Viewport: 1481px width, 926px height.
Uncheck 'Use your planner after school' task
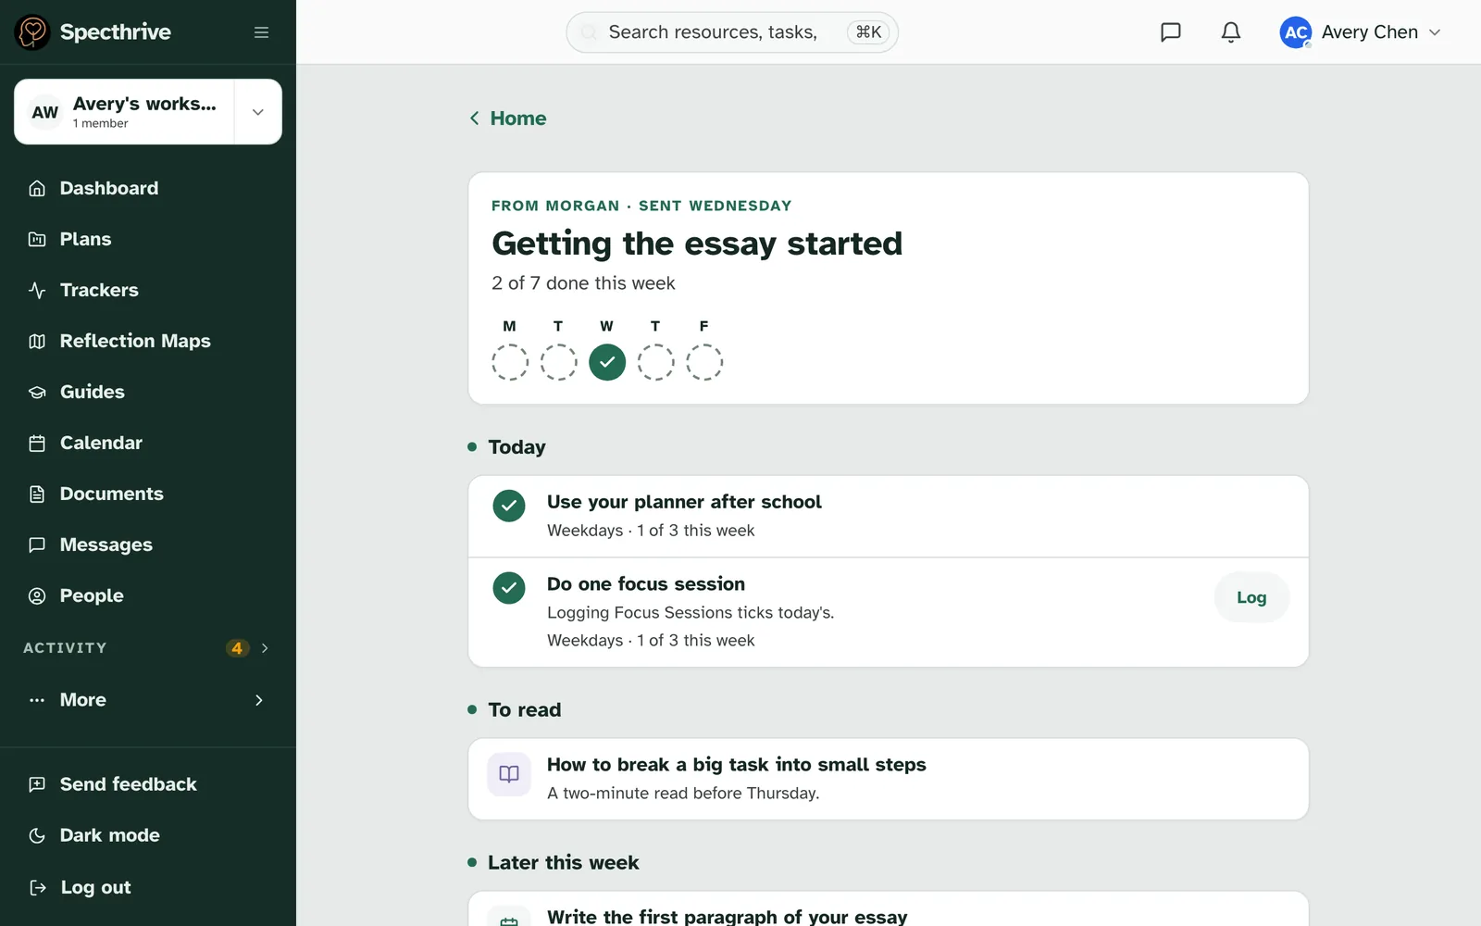click(x=509, y=506)
